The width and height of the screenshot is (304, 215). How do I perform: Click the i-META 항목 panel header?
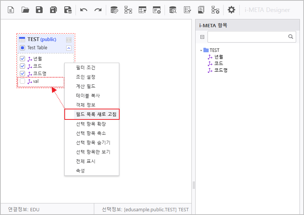[248, 25]
